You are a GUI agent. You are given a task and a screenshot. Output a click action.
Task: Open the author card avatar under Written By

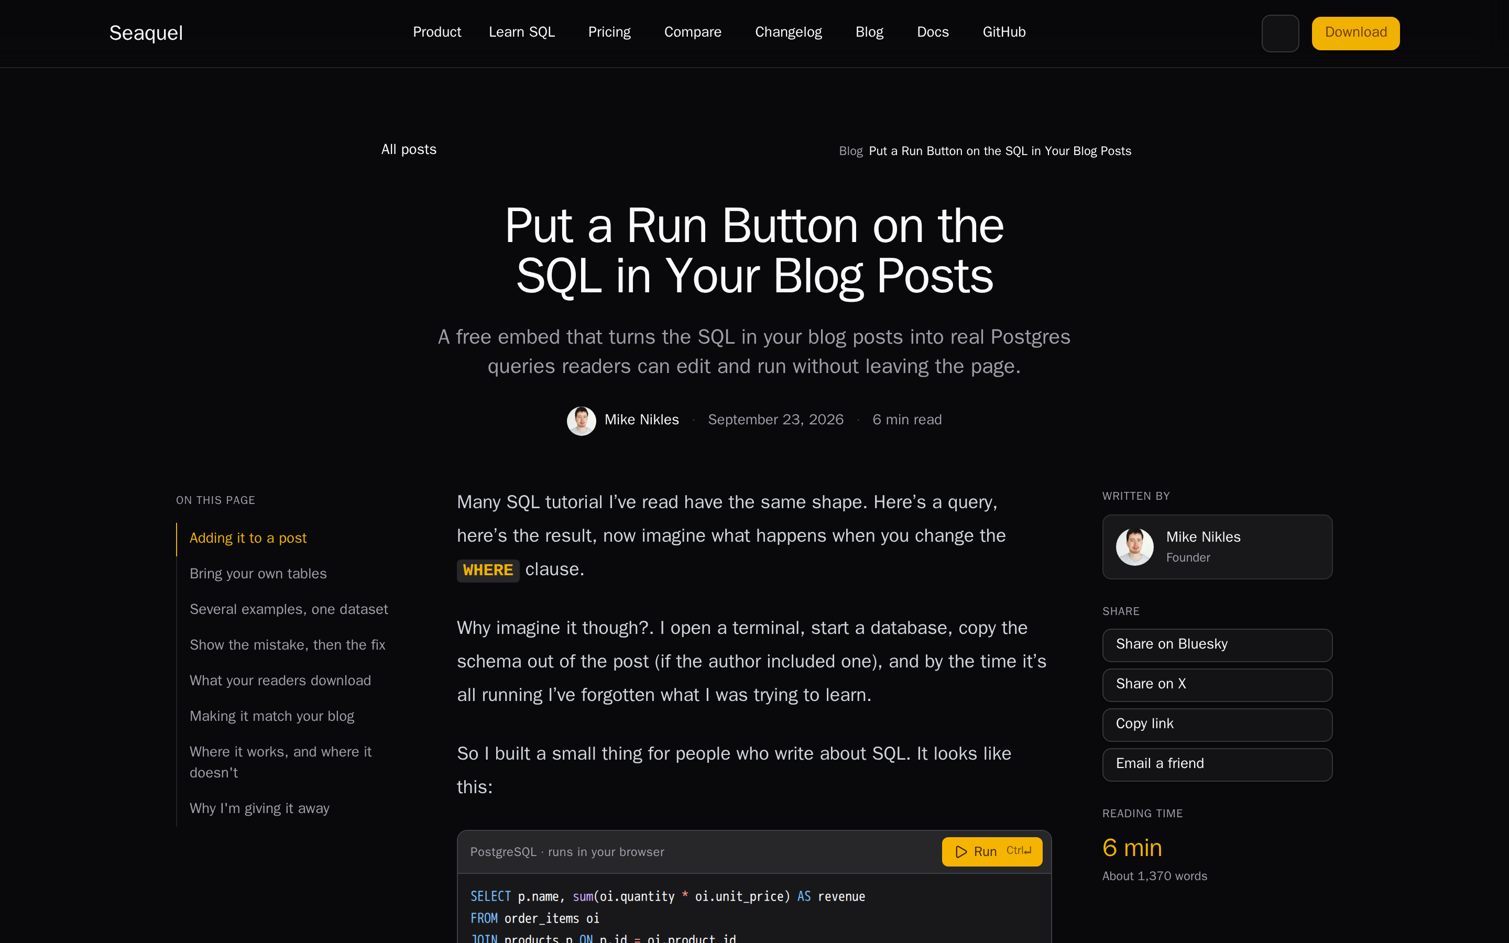coord(1134,547)
